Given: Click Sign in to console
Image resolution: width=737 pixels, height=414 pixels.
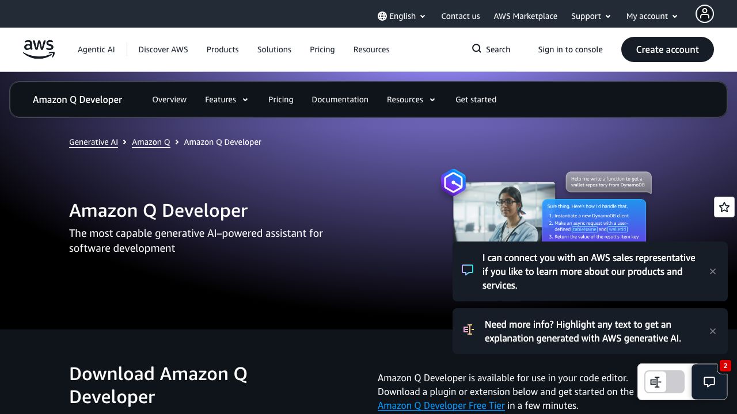Looking at the screenshot, I should pyautogui.click(x=570, y=49).
